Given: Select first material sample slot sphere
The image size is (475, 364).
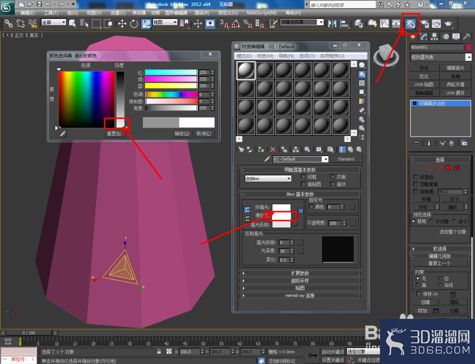Looking at the screenshot, I should click(246, 71).
